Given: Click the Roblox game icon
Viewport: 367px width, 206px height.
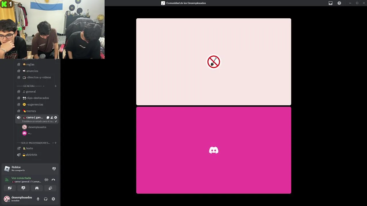Looking at the screenshot, I should coord(7,169).
